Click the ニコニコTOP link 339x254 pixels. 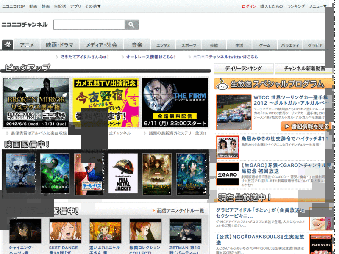(14, 6)
